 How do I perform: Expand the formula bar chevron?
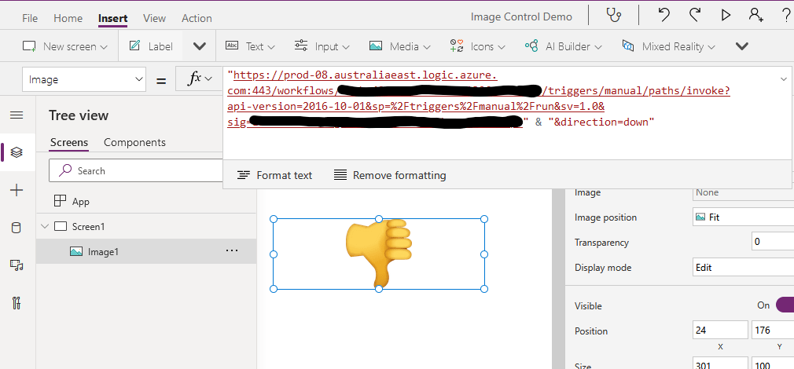click(x=783, y=79)
